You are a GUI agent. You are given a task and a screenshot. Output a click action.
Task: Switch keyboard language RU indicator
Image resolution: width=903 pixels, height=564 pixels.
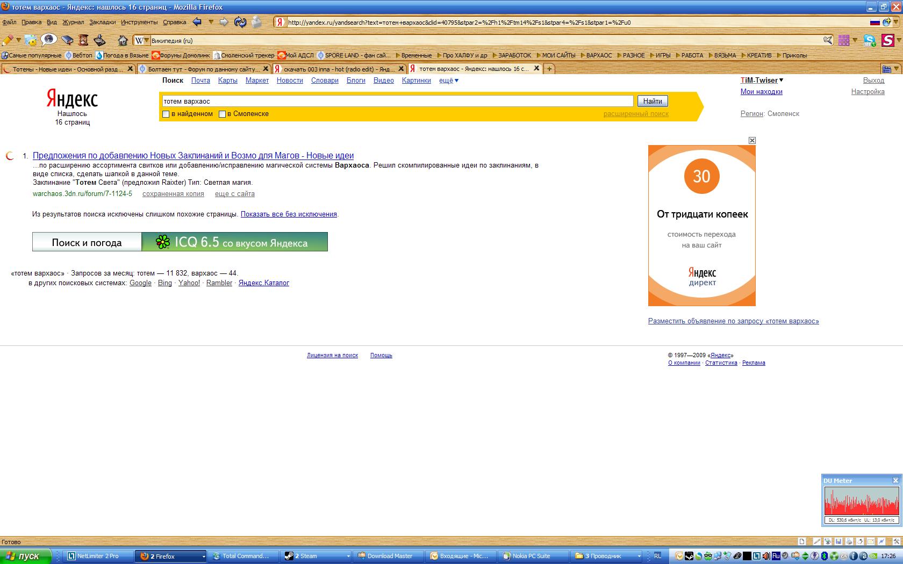[x=657, y=556]
